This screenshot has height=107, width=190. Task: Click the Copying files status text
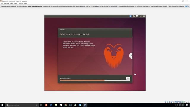[x=66, y=78]
